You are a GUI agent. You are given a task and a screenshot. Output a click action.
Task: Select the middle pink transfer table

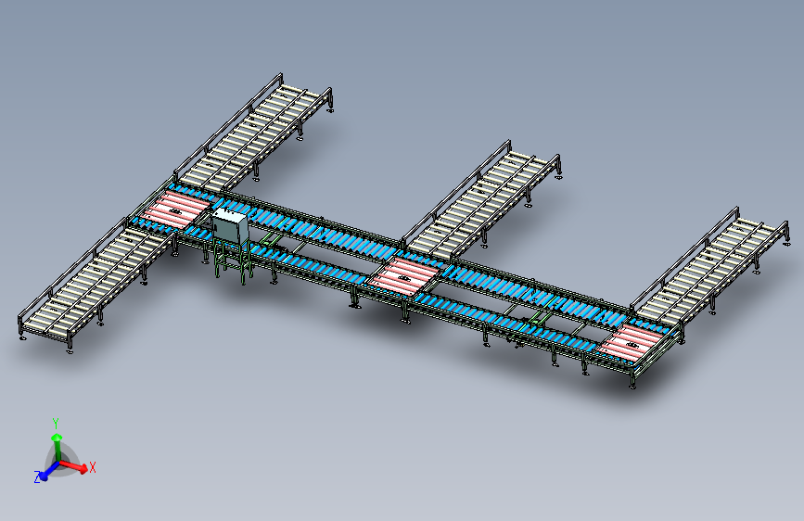tap(403, 277)
